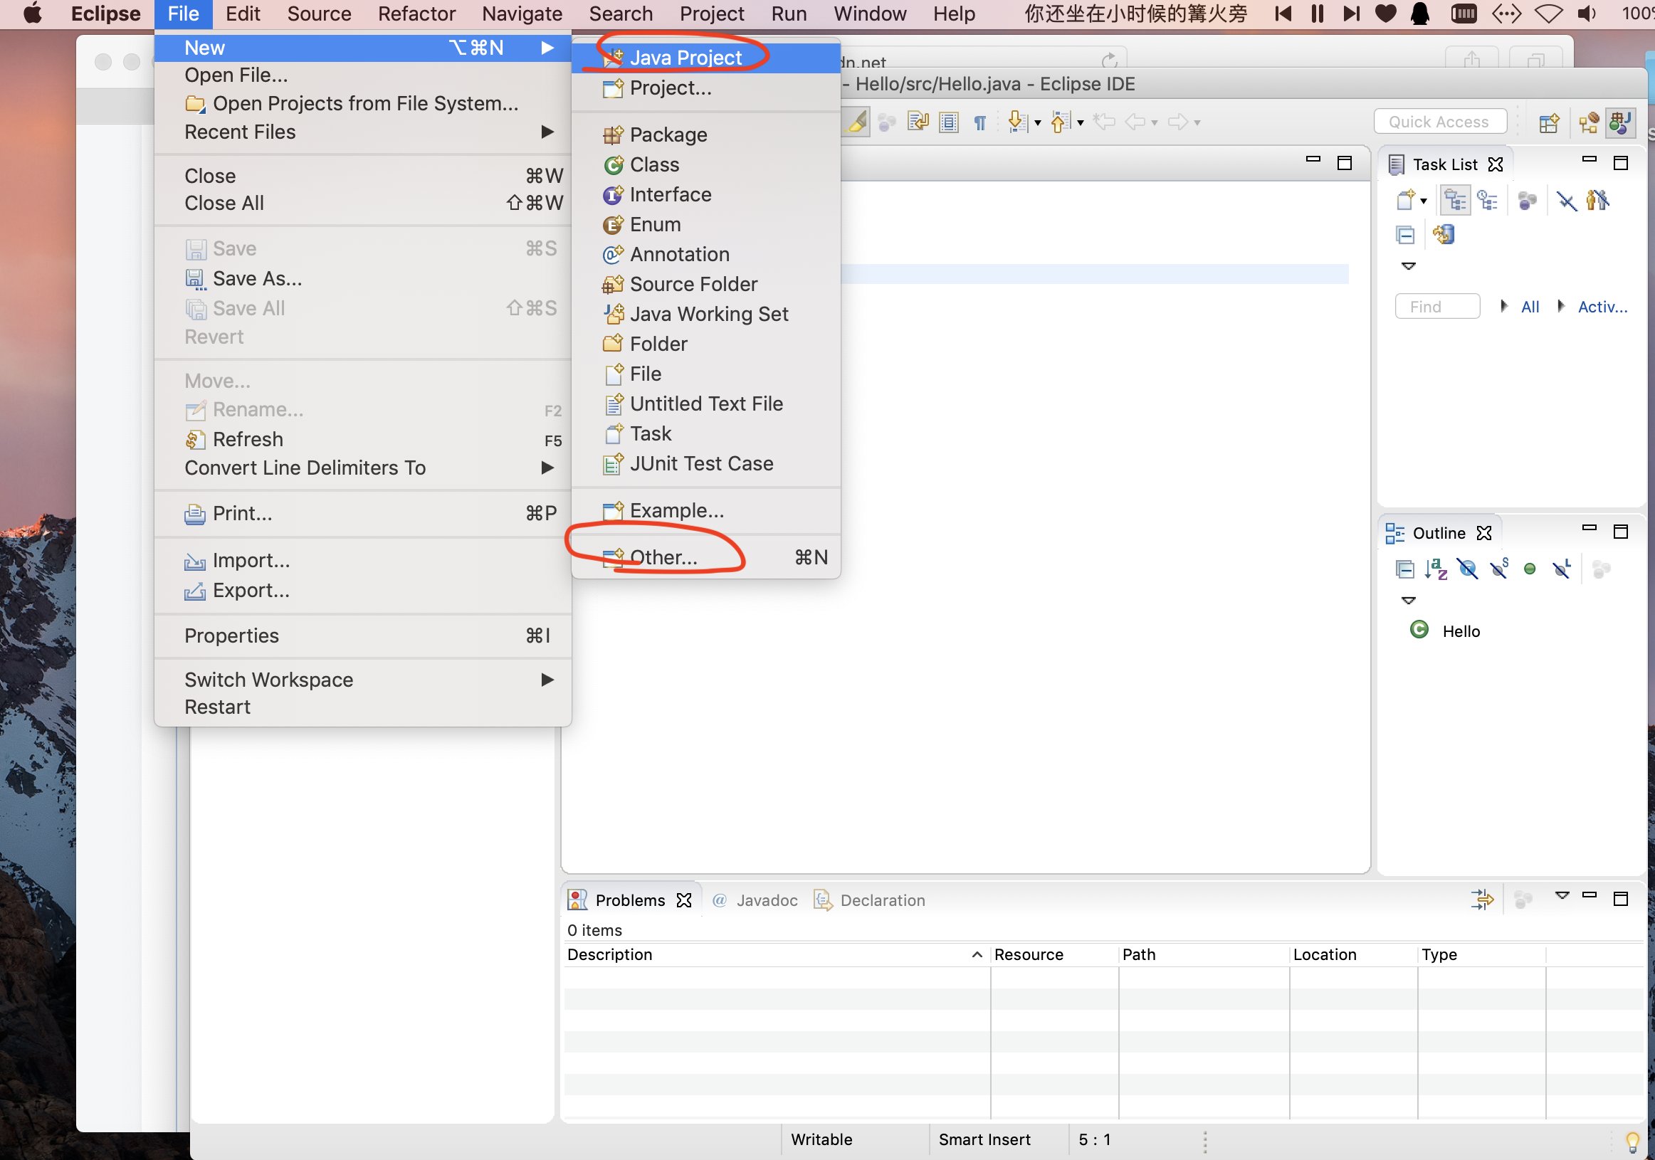
Task: Click Export... in File menu
Action: 362,591
